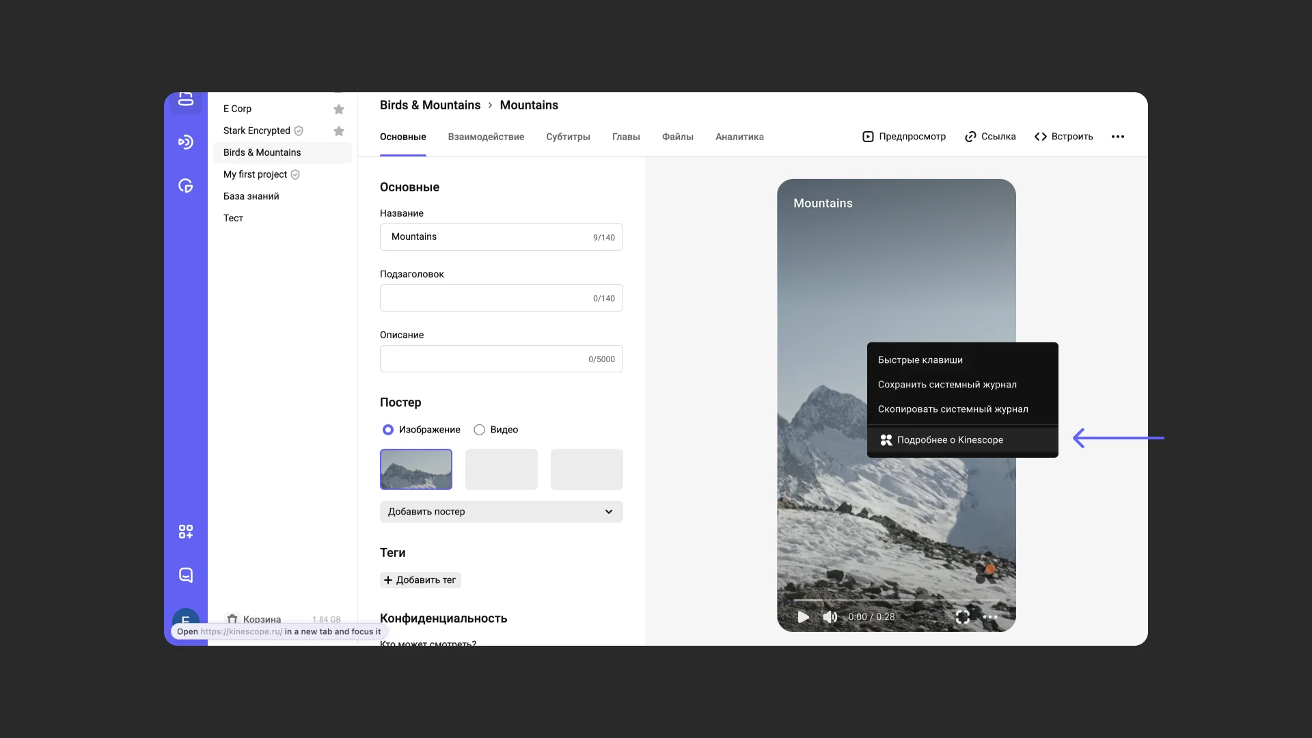This screenshot has width=1312, height=738.
Task: Toggle the star next to Stark Encrypted
Action: (x=339, y=131)
